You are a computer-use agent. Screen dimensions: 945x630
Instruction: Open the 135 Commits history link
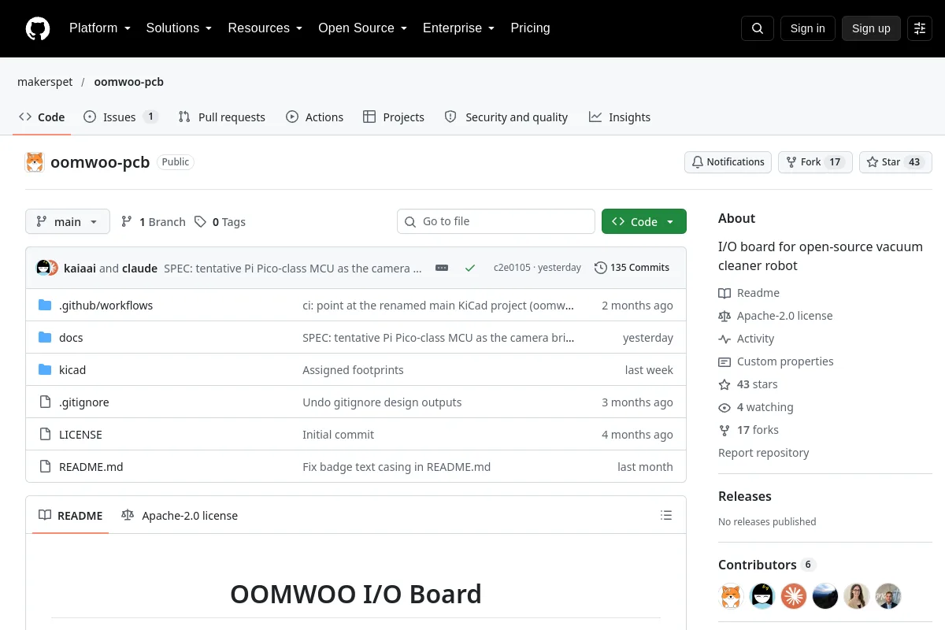632,268
